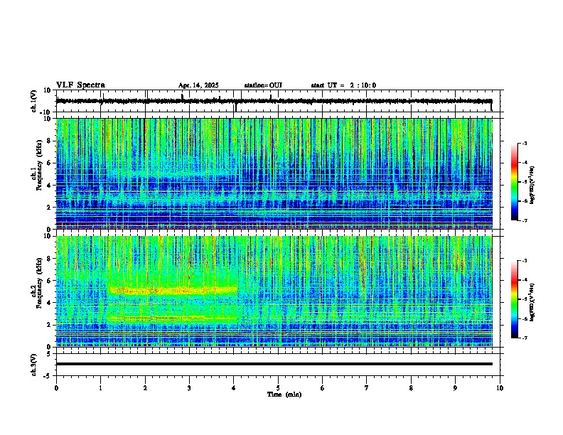Click the "VLF Spectra" plot title
Image resolution: width=563 pixels, height=435 pixels.
point(80,85)
